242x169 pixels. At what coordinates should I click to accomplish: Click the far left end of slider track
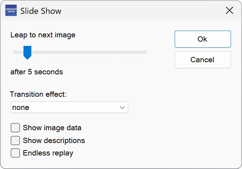[x=14, y=52]
